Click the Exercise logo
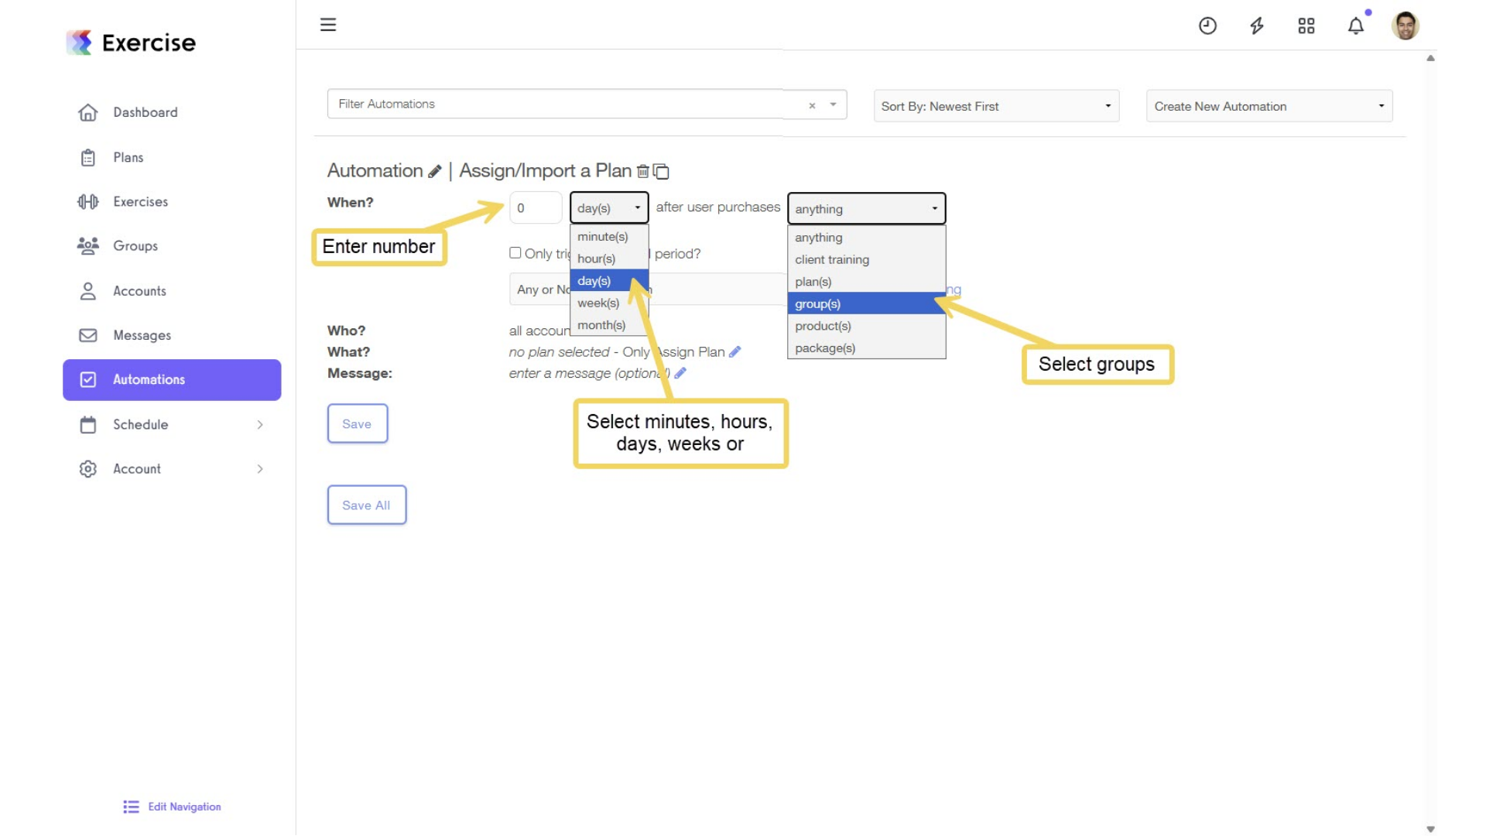Image resolution: width=1486 pixels, height=836 pixels. tap(131, 43)
